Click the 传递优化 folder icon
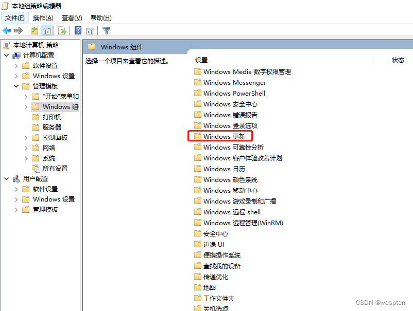This screenshot has width=413, height=311. [198, 277]
